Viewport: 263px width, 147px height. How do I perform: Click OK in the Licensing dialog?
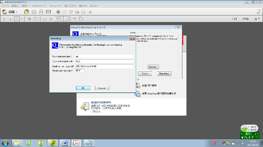(x=83, y=88)
